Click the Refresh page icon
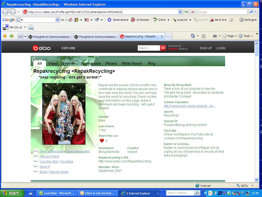 tap(186, 12)
